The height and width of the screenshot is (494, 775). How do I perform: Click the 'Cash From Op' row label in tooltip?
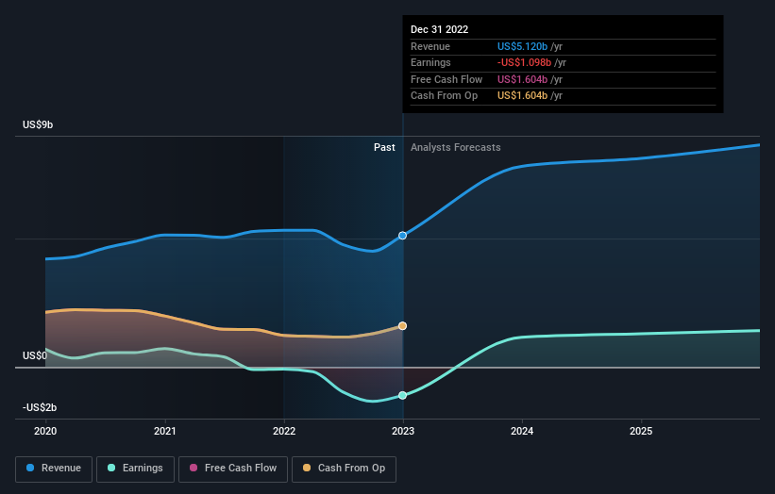click(x=445, y=96)
